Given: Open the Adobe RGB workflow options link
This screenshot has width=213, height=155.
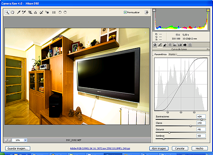Looking at the screenshot, I should point(100,148).
